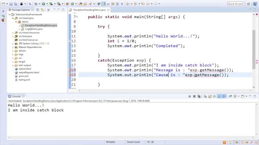Screen dimensions: 259x145
Task: Toggle Word Wrap in Console toolbar
Action: point(214,96)
